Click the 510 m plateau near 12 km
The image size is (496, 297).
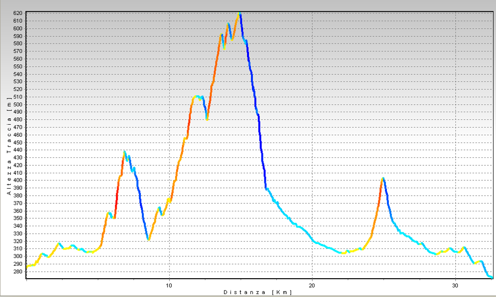tap(197, 97)
